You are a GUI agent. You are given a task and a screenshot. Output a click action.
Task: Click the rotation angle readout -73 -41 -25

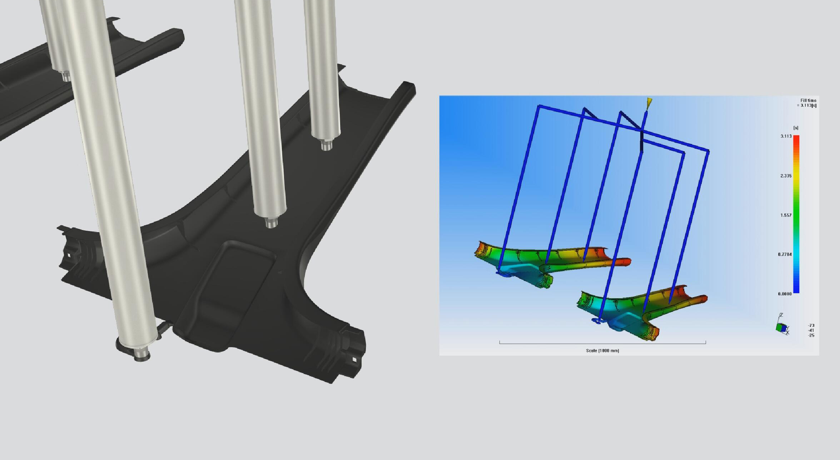811,330
